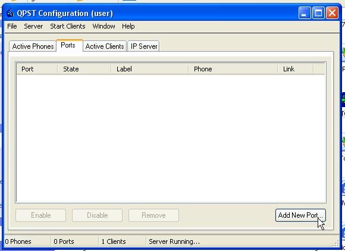345x251 pixels.
Task: Switch to the Active Clients tab
Action: tap(105, 46)
